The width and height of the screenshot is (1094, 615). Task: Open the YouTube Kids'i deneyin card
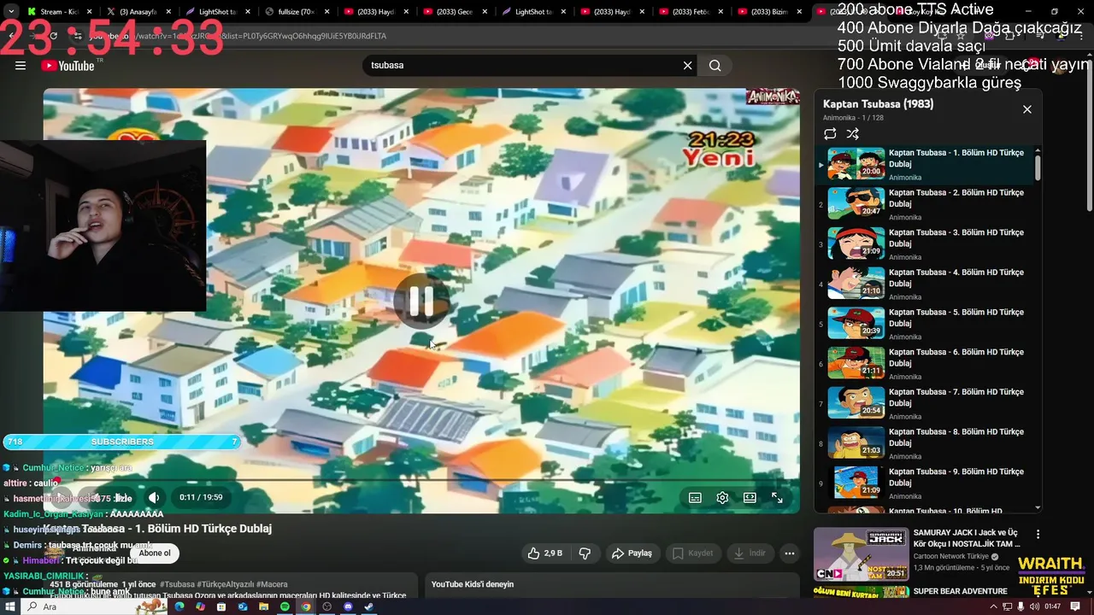point(612,585)
